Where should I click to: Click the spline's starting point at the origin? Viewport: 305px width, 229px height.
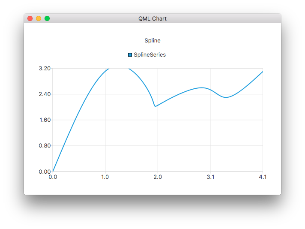coord(53,171)
